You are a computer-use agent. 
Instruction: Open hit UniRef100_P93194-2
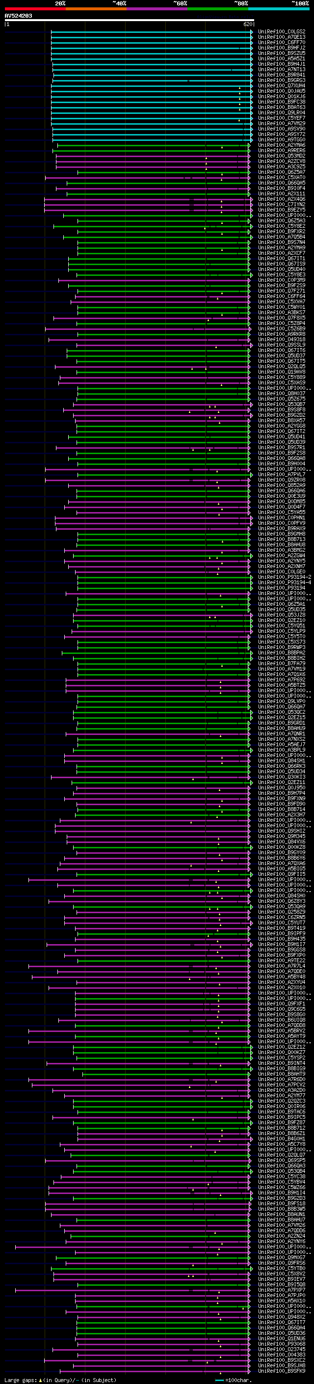[285, 577]
